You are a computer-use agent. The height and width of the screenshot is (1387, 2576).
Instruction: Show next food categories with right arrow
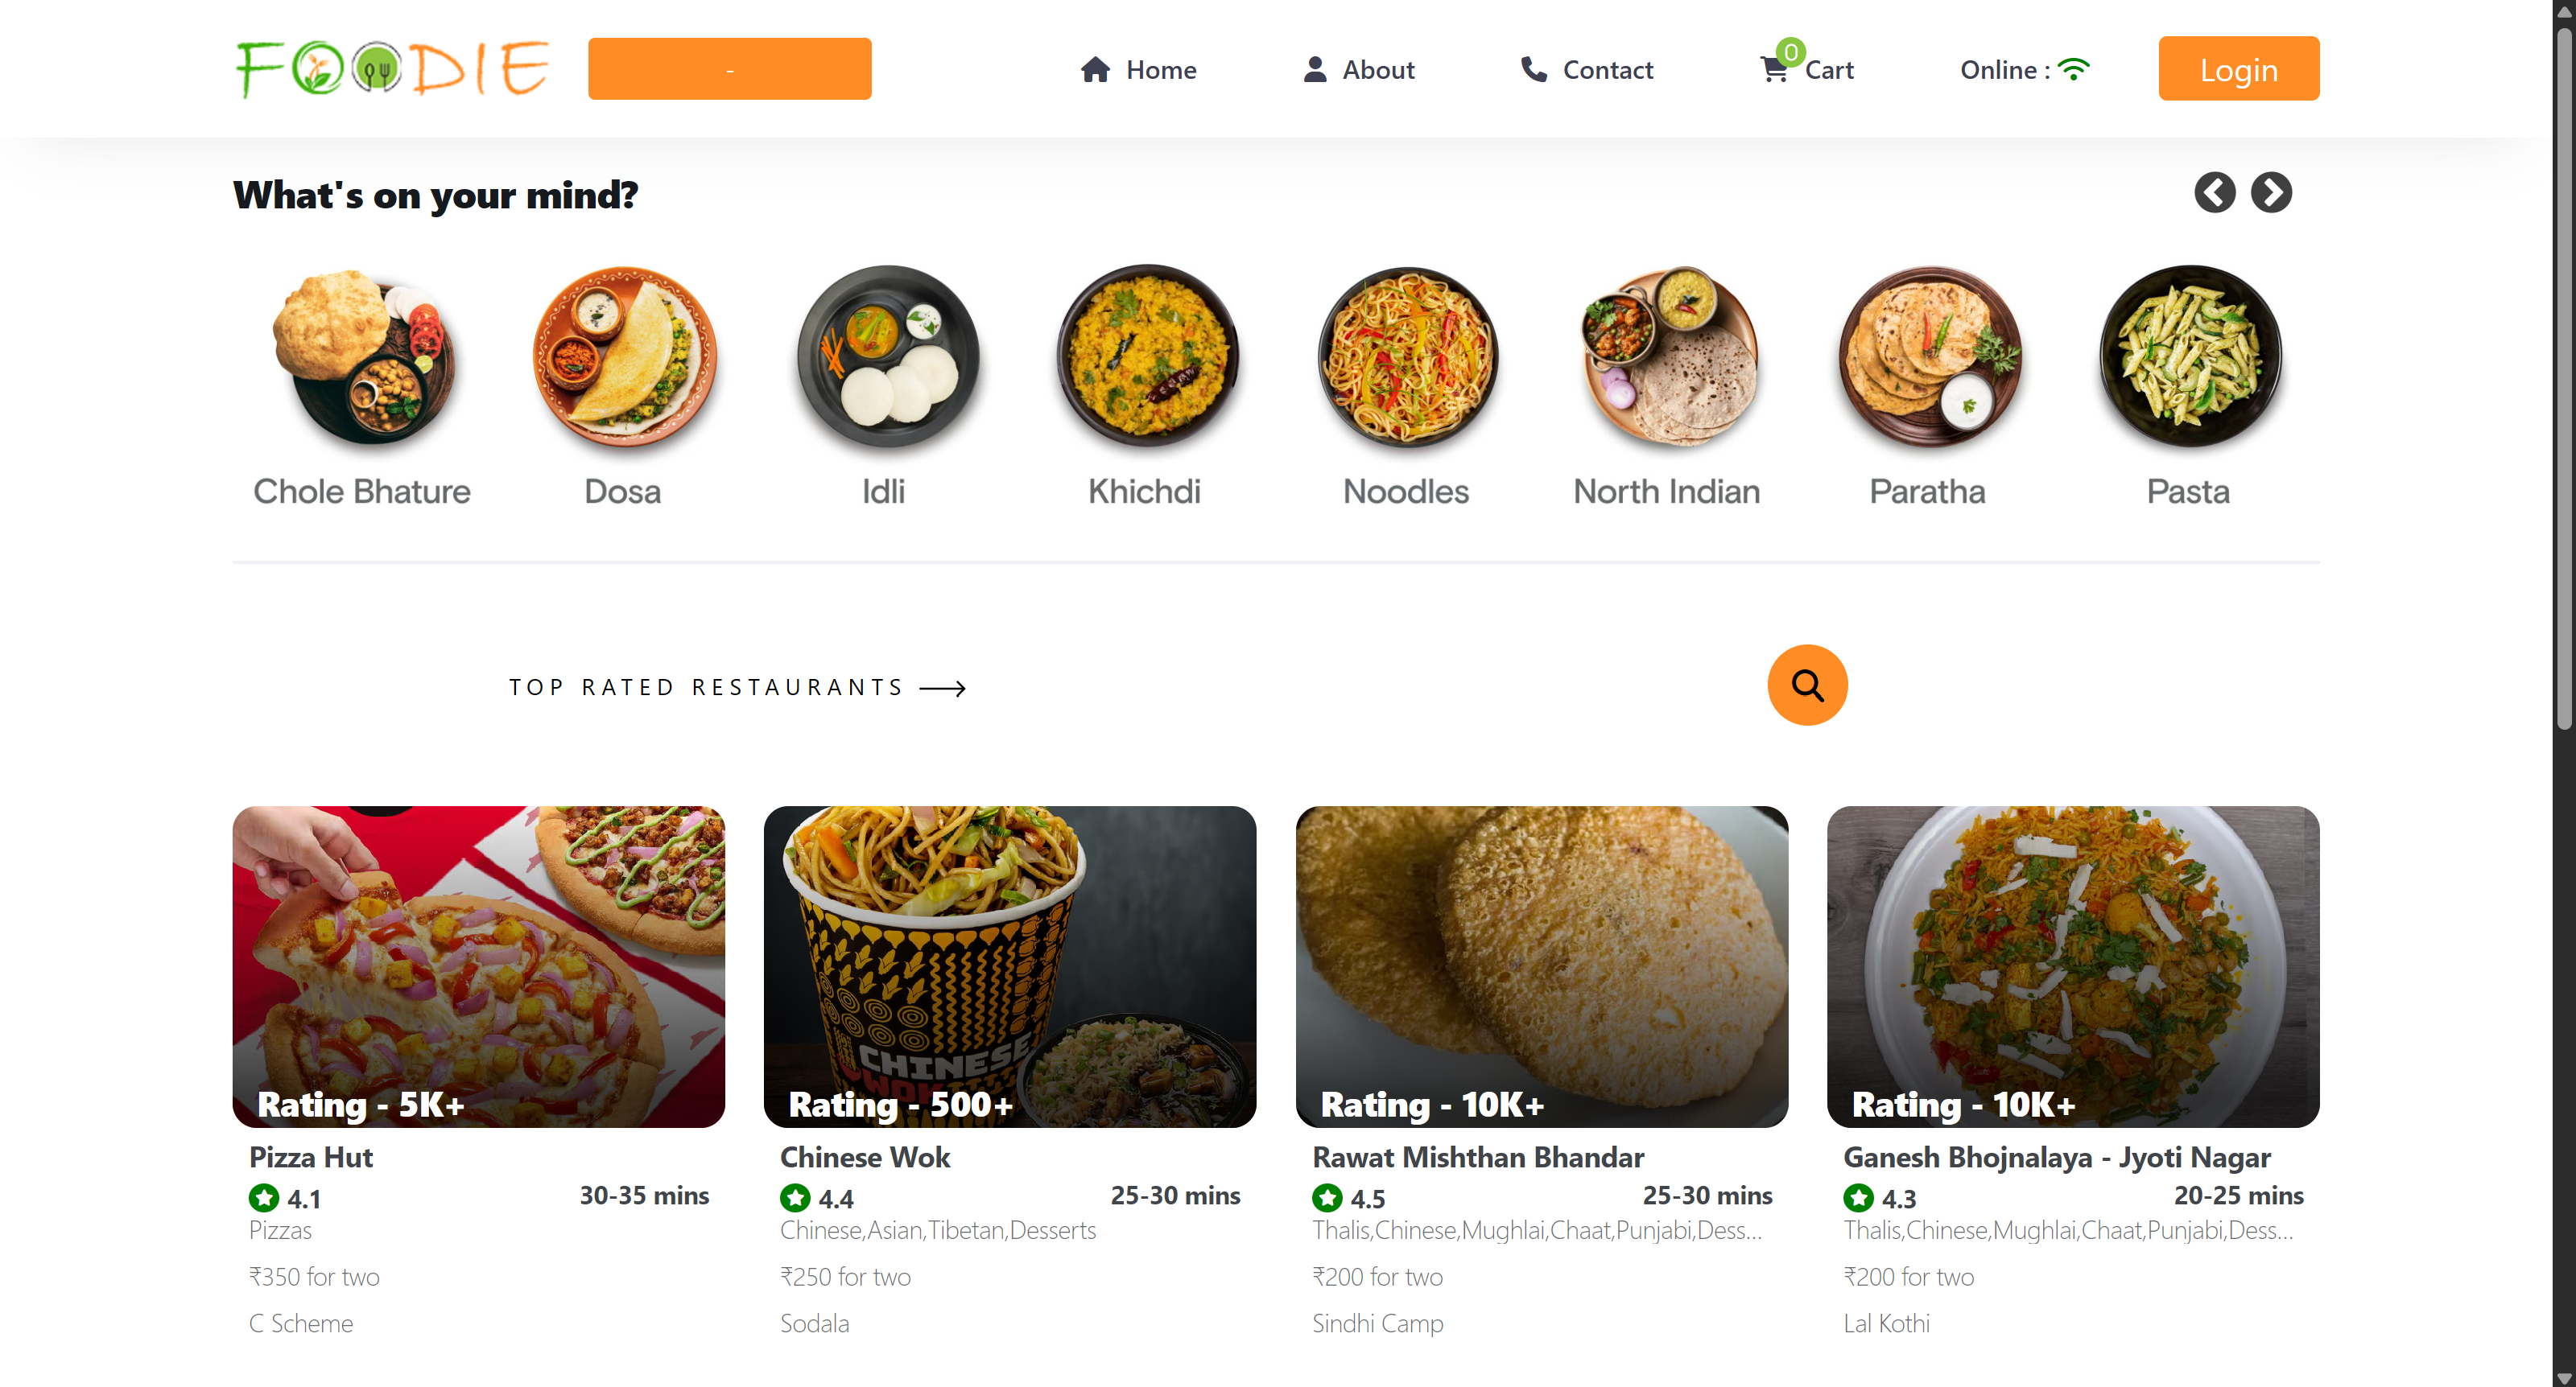click(2271, 193)
